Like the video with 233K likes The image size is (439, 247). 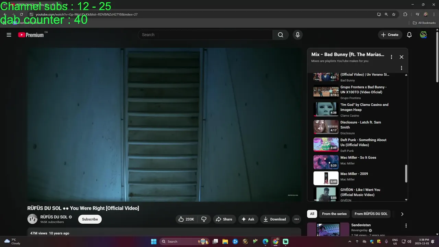point(186,219)
